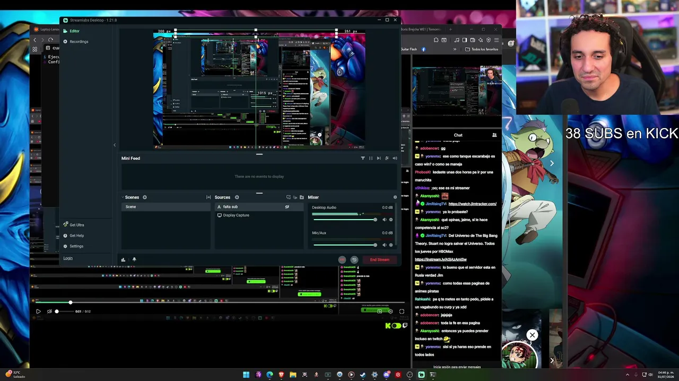
Task: Open the Recordings tab in Streamlabs
Action: pyautogui.click(x=76, y=42)
